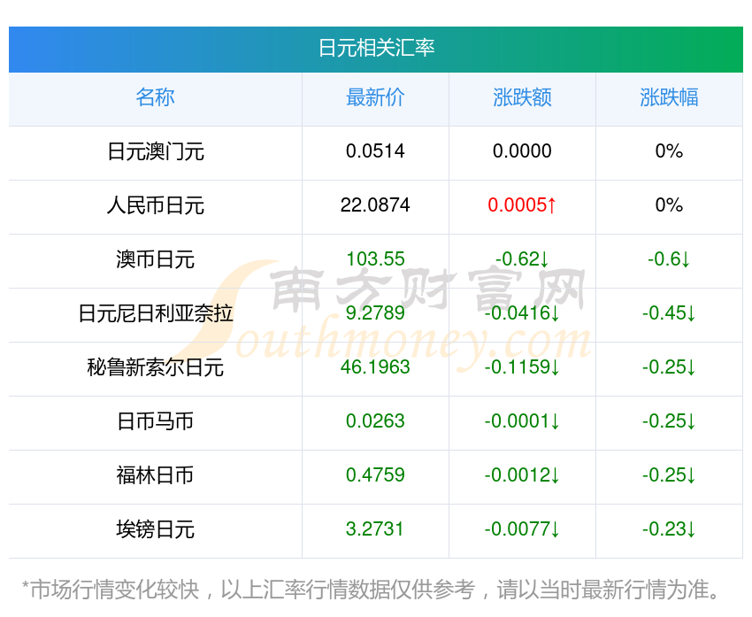The width and height of the screenshot is (752, 617).
Task: Click the 日元相关汇率 table title banner
Action: click(376, 48)
